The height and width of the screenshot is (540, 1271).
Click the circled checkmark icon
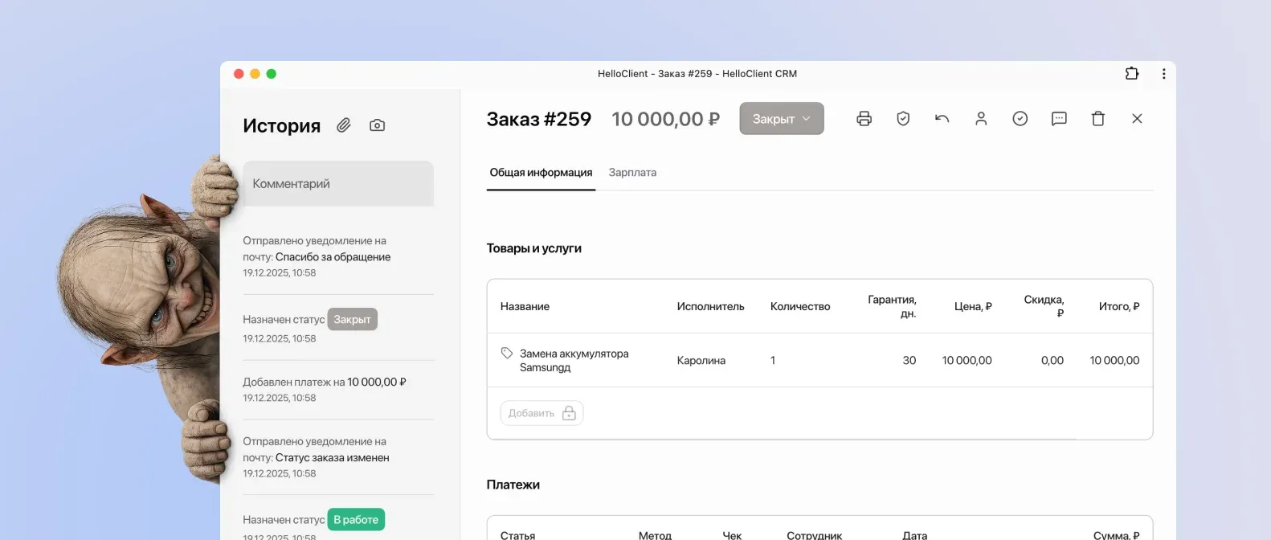coord(1020,119)
